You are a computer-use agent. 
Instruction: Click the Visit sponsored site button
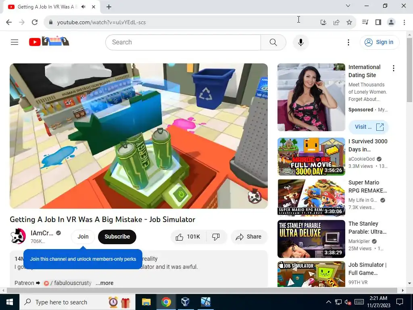pos(369,127)
